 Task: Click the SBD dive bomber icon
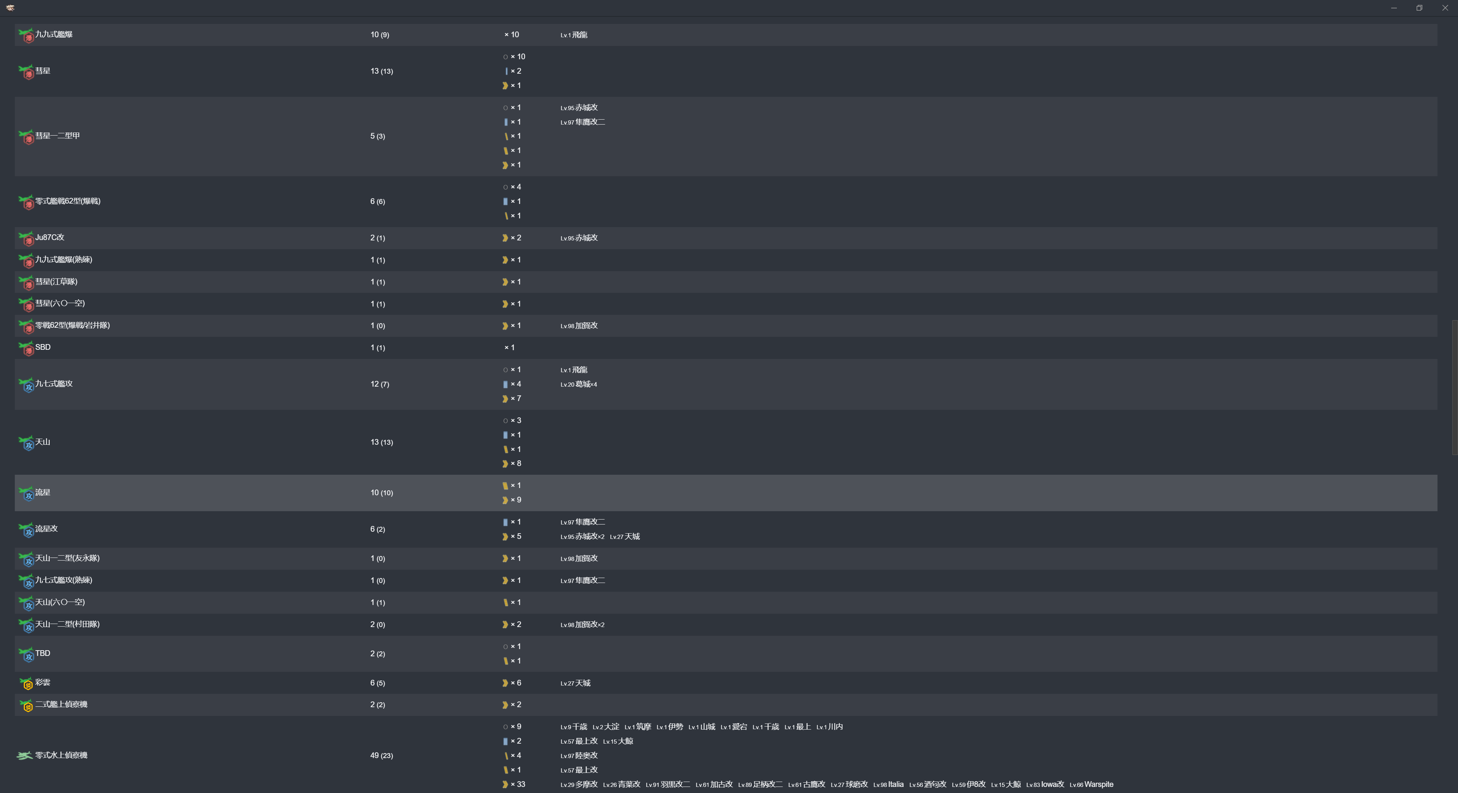point(26,348)
